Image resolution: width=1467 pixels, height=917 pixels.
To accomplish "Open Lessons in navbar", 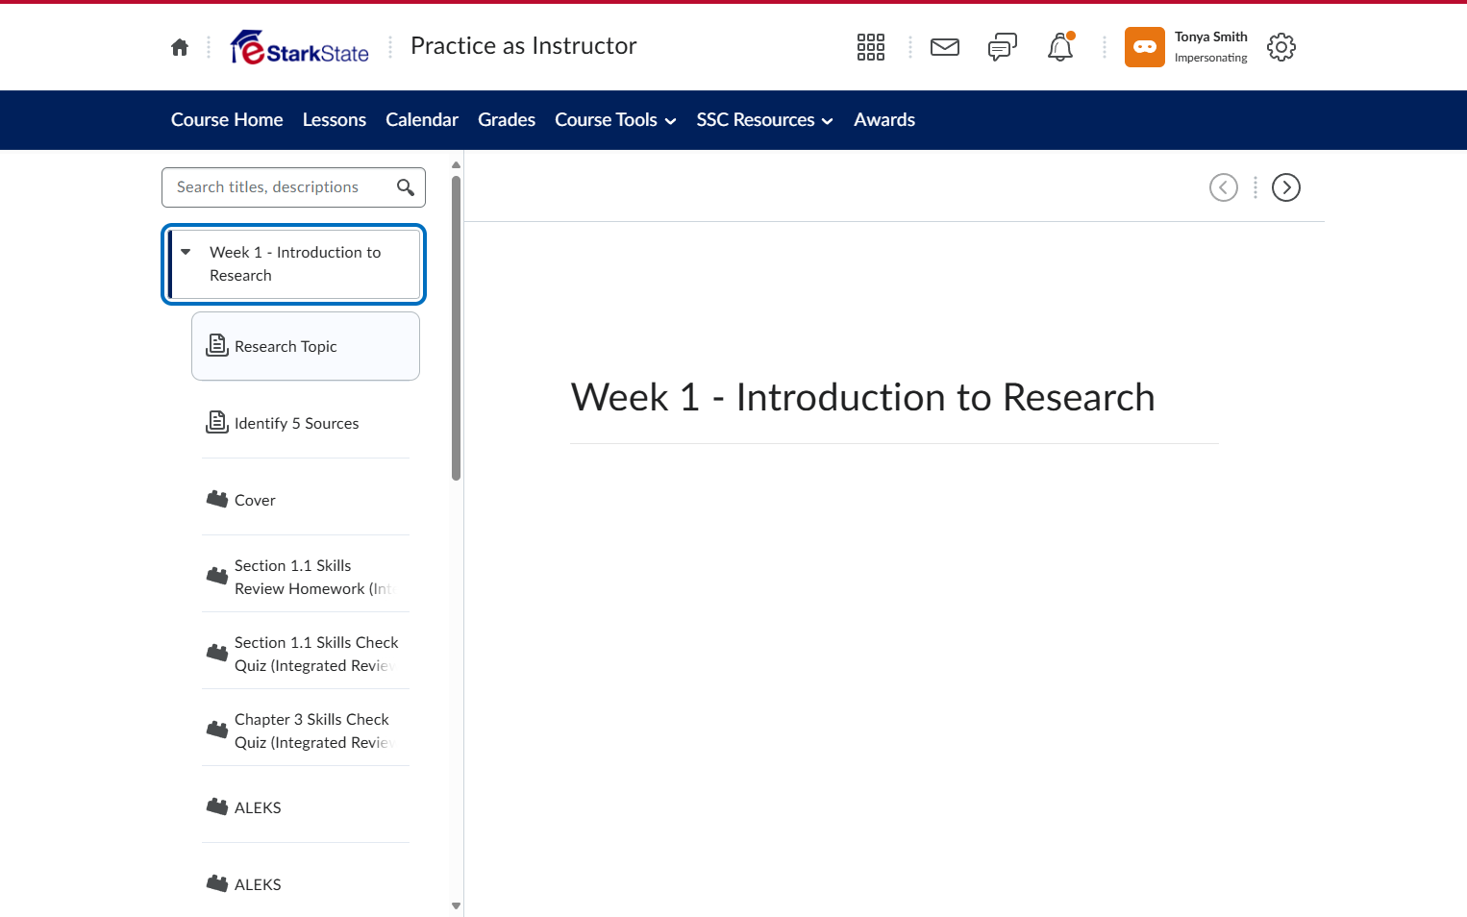I will (335, 120).
